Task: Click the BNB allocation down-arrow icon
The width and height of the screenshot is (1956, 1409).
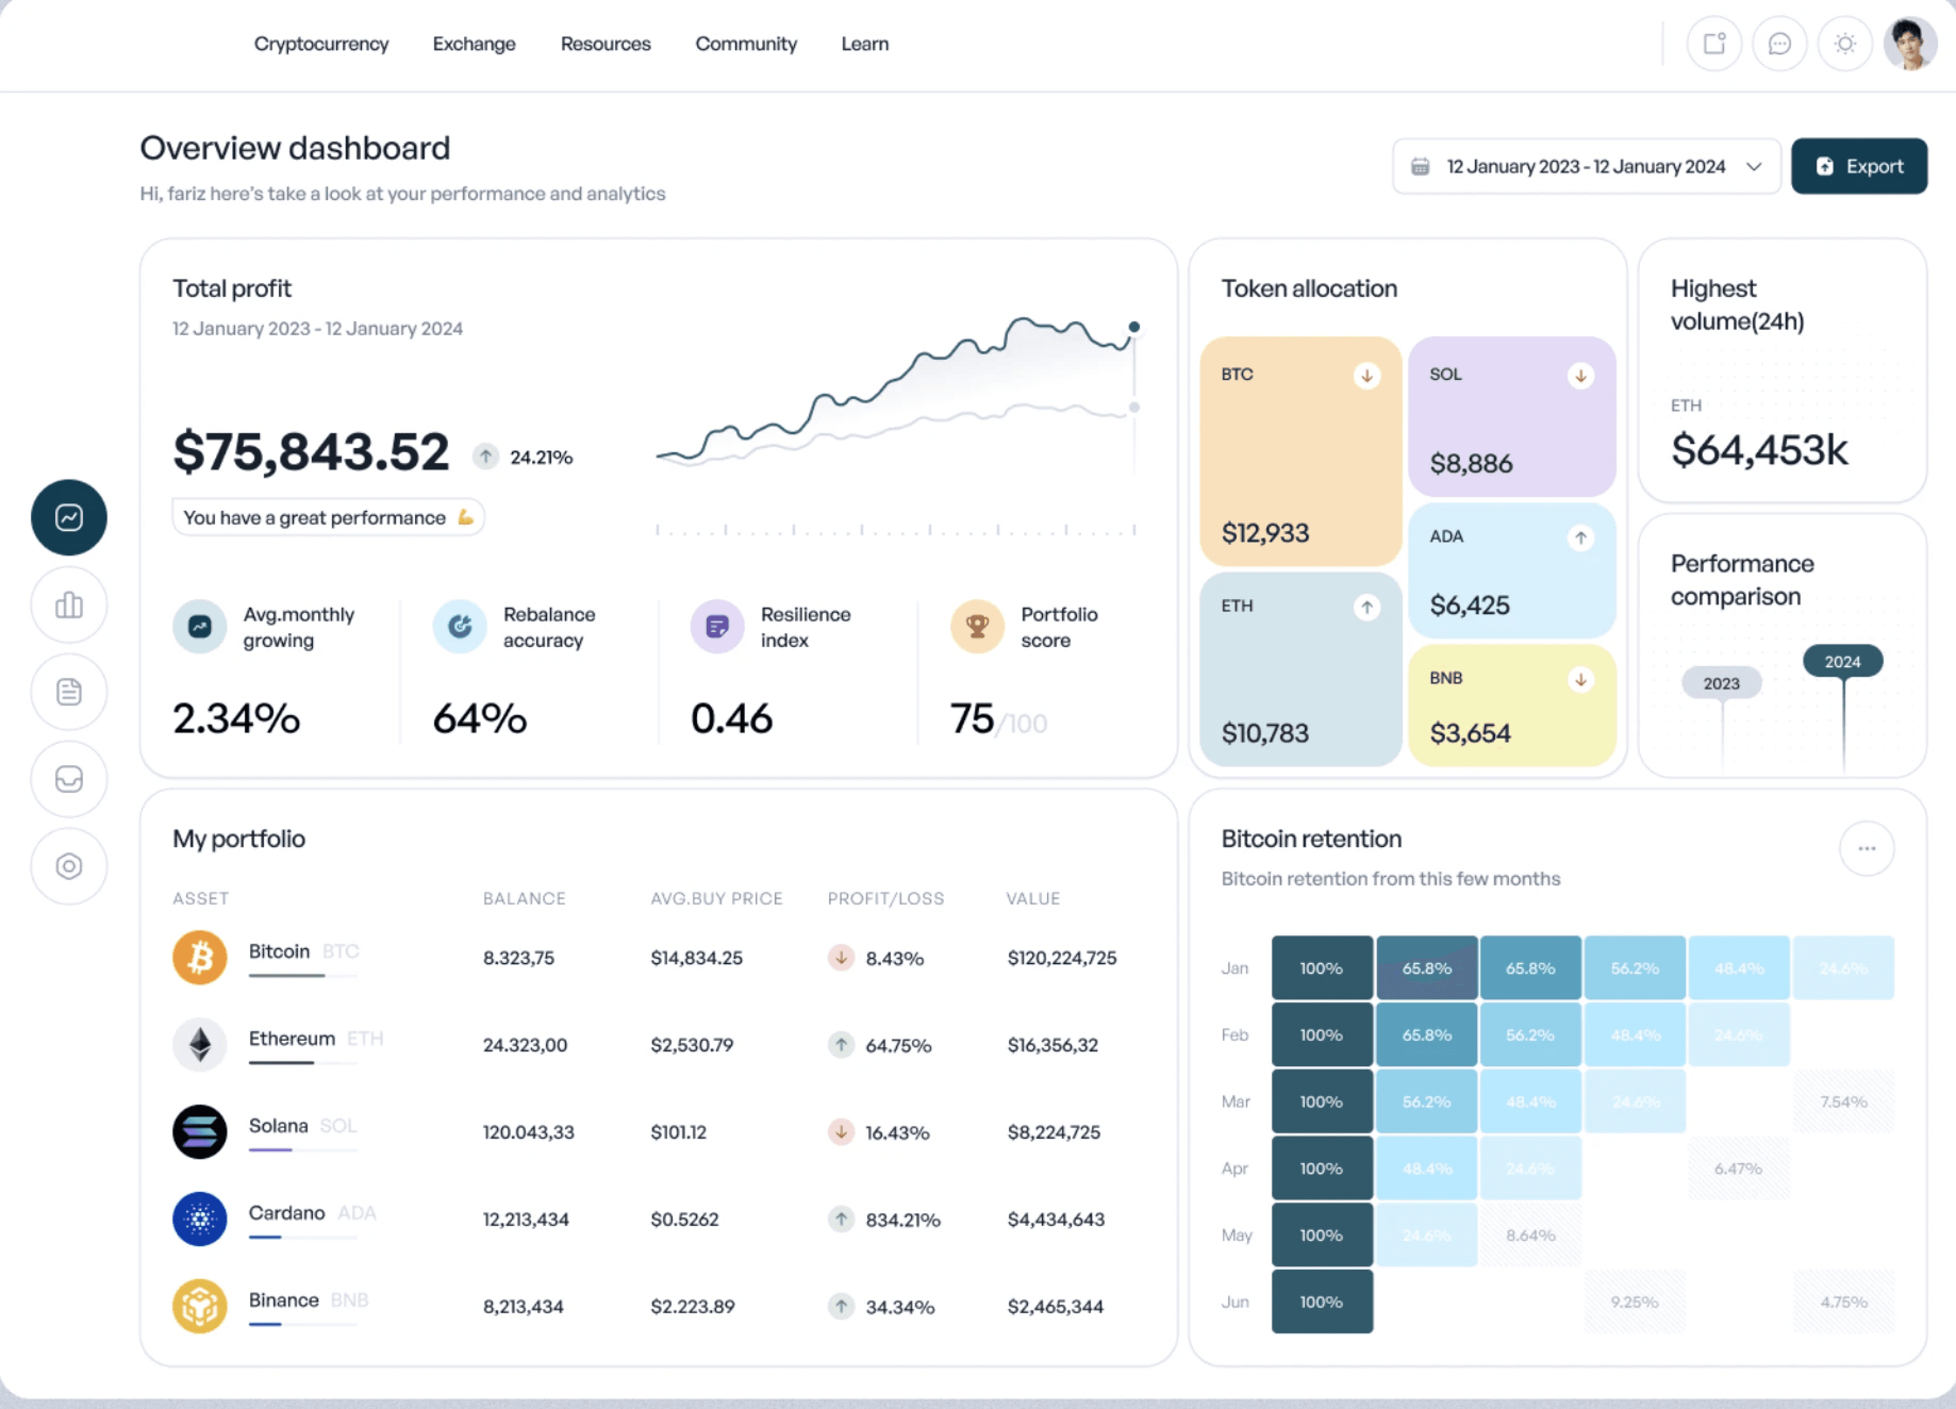Action: pos(1581,679)
